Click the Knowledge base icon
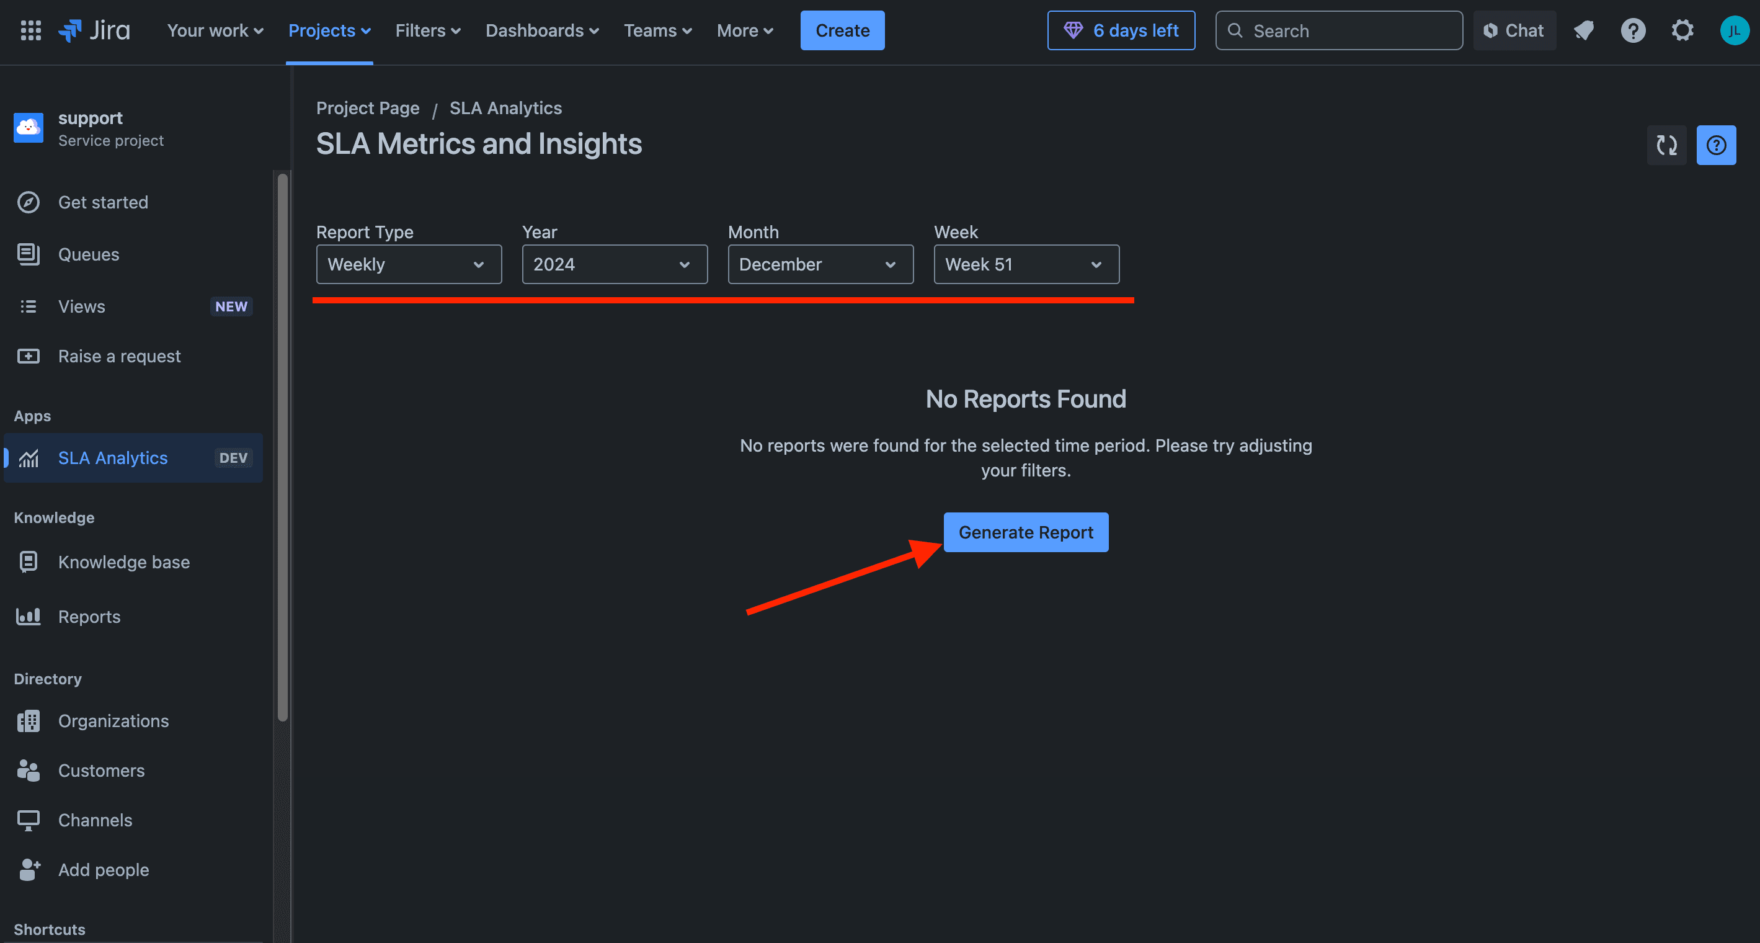Image resolution: width=1760 pixels, height=943 pixels. [28, 561]
